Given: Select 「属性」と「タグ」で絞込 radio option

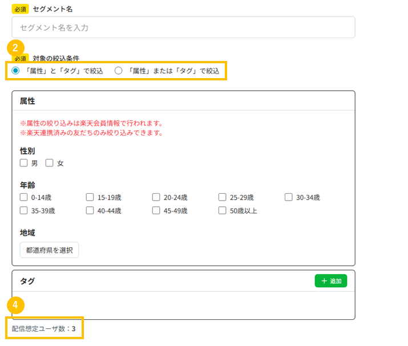Looking at the screenshot, I should coord(16,71).
